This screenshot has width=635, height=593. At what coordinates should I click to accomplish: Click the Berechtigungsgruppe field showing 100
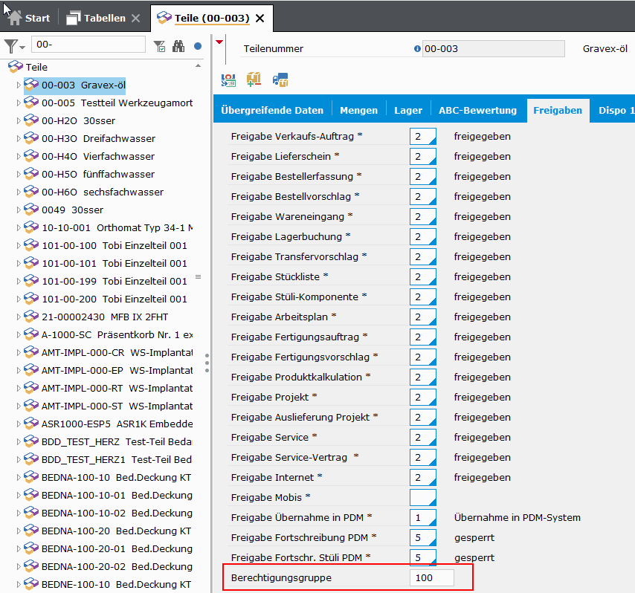(x=432, y=577)
